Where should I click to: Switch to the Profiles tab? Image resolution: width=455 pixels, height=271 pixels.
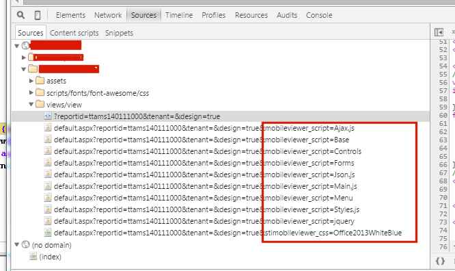pos(214,15)
